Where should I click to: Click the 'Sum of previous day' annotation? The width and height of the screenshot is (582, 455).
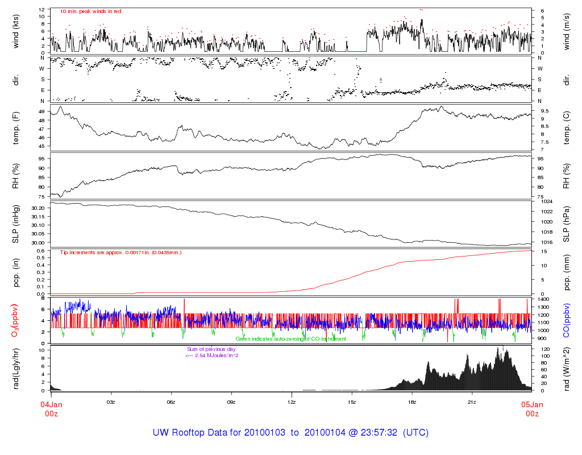point(211,349)
